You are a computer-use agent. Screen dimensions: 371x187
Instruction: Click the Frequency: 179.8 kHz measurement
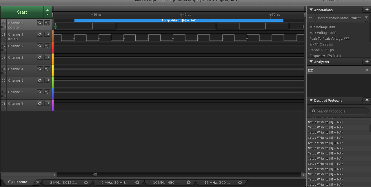coord(325,56)
